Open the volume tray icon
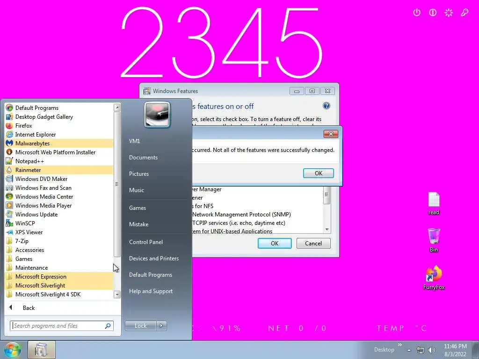 tap(432, 350)
